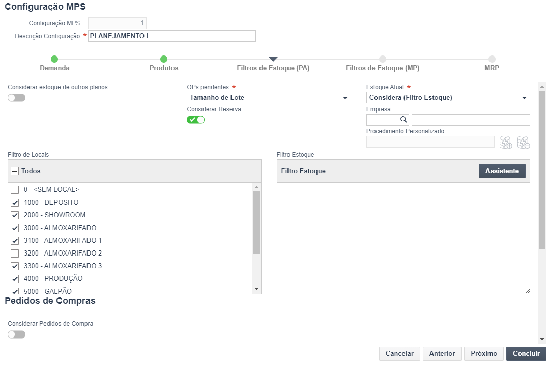
Task: Click the Empresa search magnifier icon
Action: coord(403,120)
